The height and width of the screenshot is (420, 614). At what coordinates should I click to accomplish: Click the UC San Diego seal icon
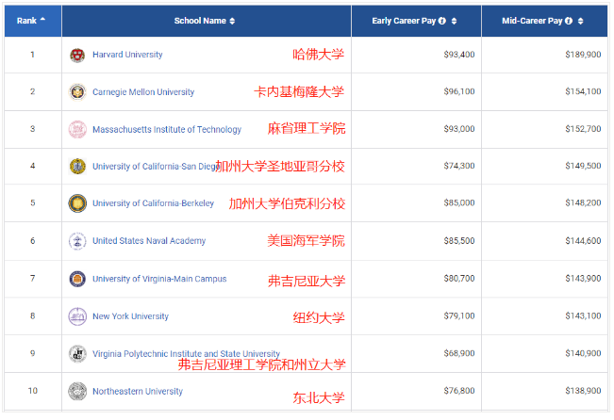tap(77, 167)
